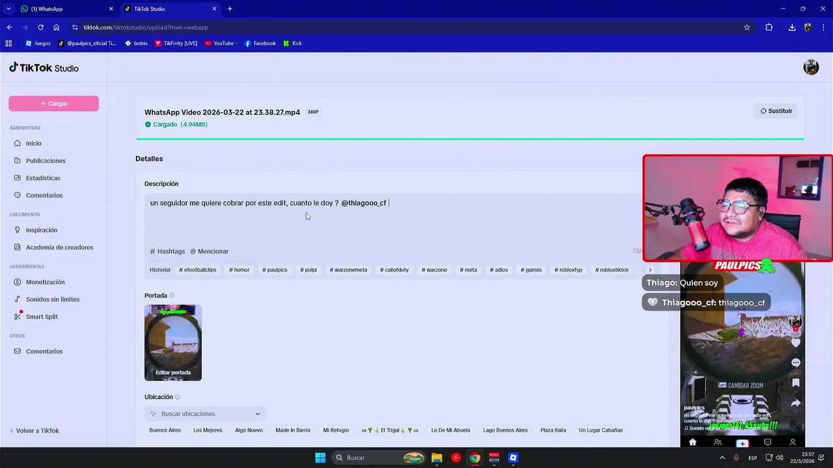Open the Juegos bookmark

tap(38, 44)
